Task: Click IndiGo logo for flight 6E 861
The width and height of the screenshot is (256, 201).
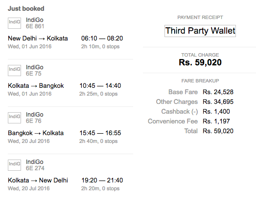Action: (x=14, y=23)
